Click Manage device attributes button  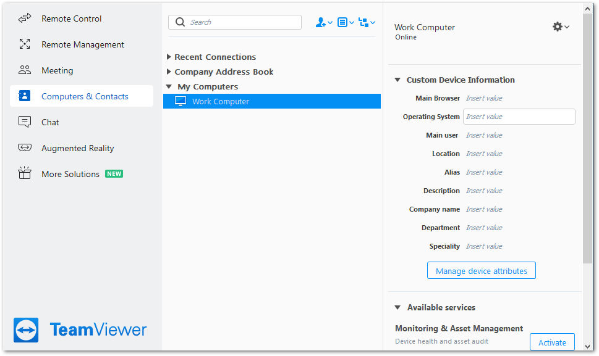(x=482, y=271)
